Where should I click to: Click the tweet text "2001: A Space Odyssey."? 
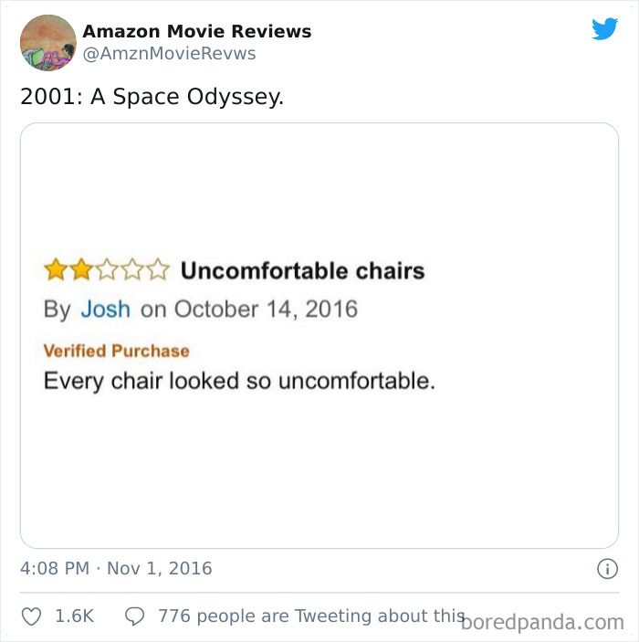152,96
